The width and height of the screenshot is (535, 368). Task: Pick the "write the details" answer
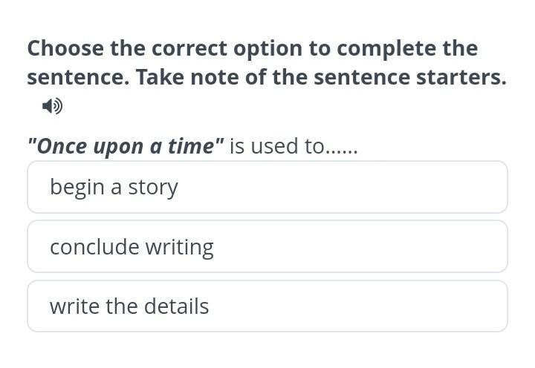coord(267,306)
